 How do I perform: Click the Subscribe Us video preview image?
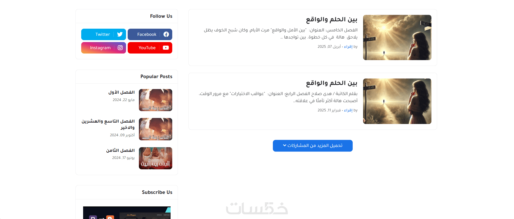tap(127, 213)
